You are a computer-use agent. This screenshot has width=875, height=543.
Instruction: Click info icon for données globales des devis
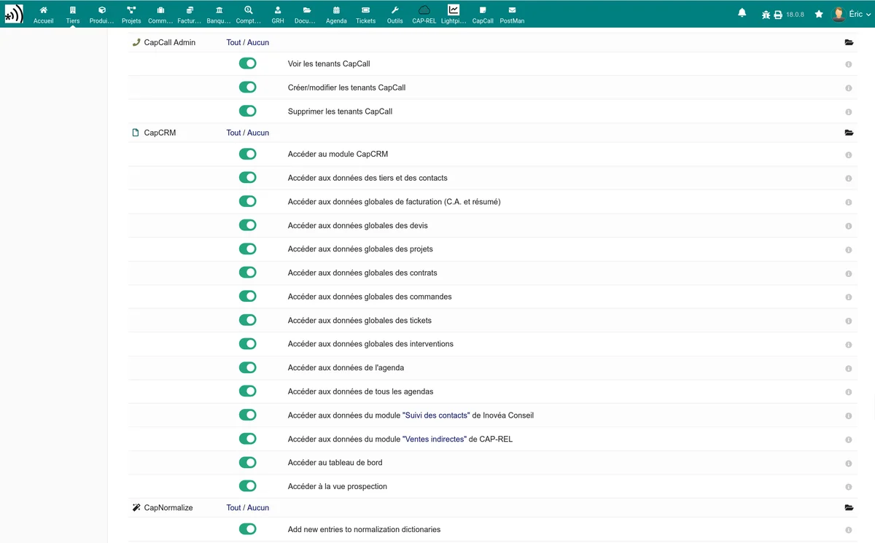tap(849, 226)
